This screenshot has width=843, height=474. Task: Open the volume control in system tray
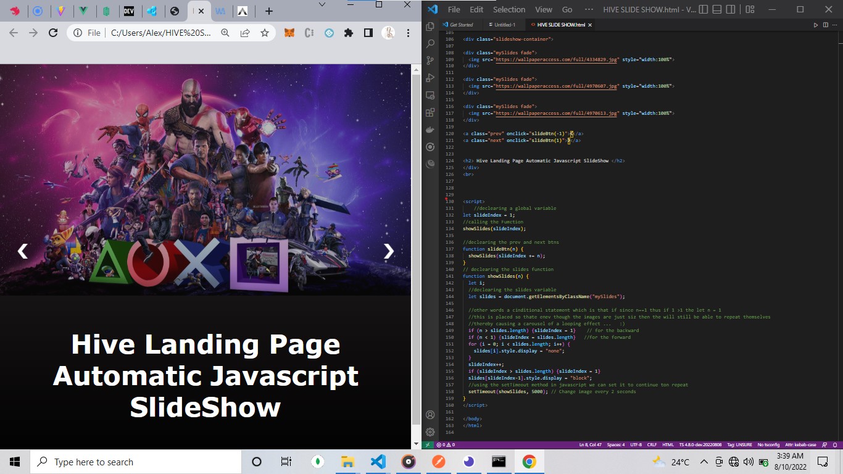749,462
